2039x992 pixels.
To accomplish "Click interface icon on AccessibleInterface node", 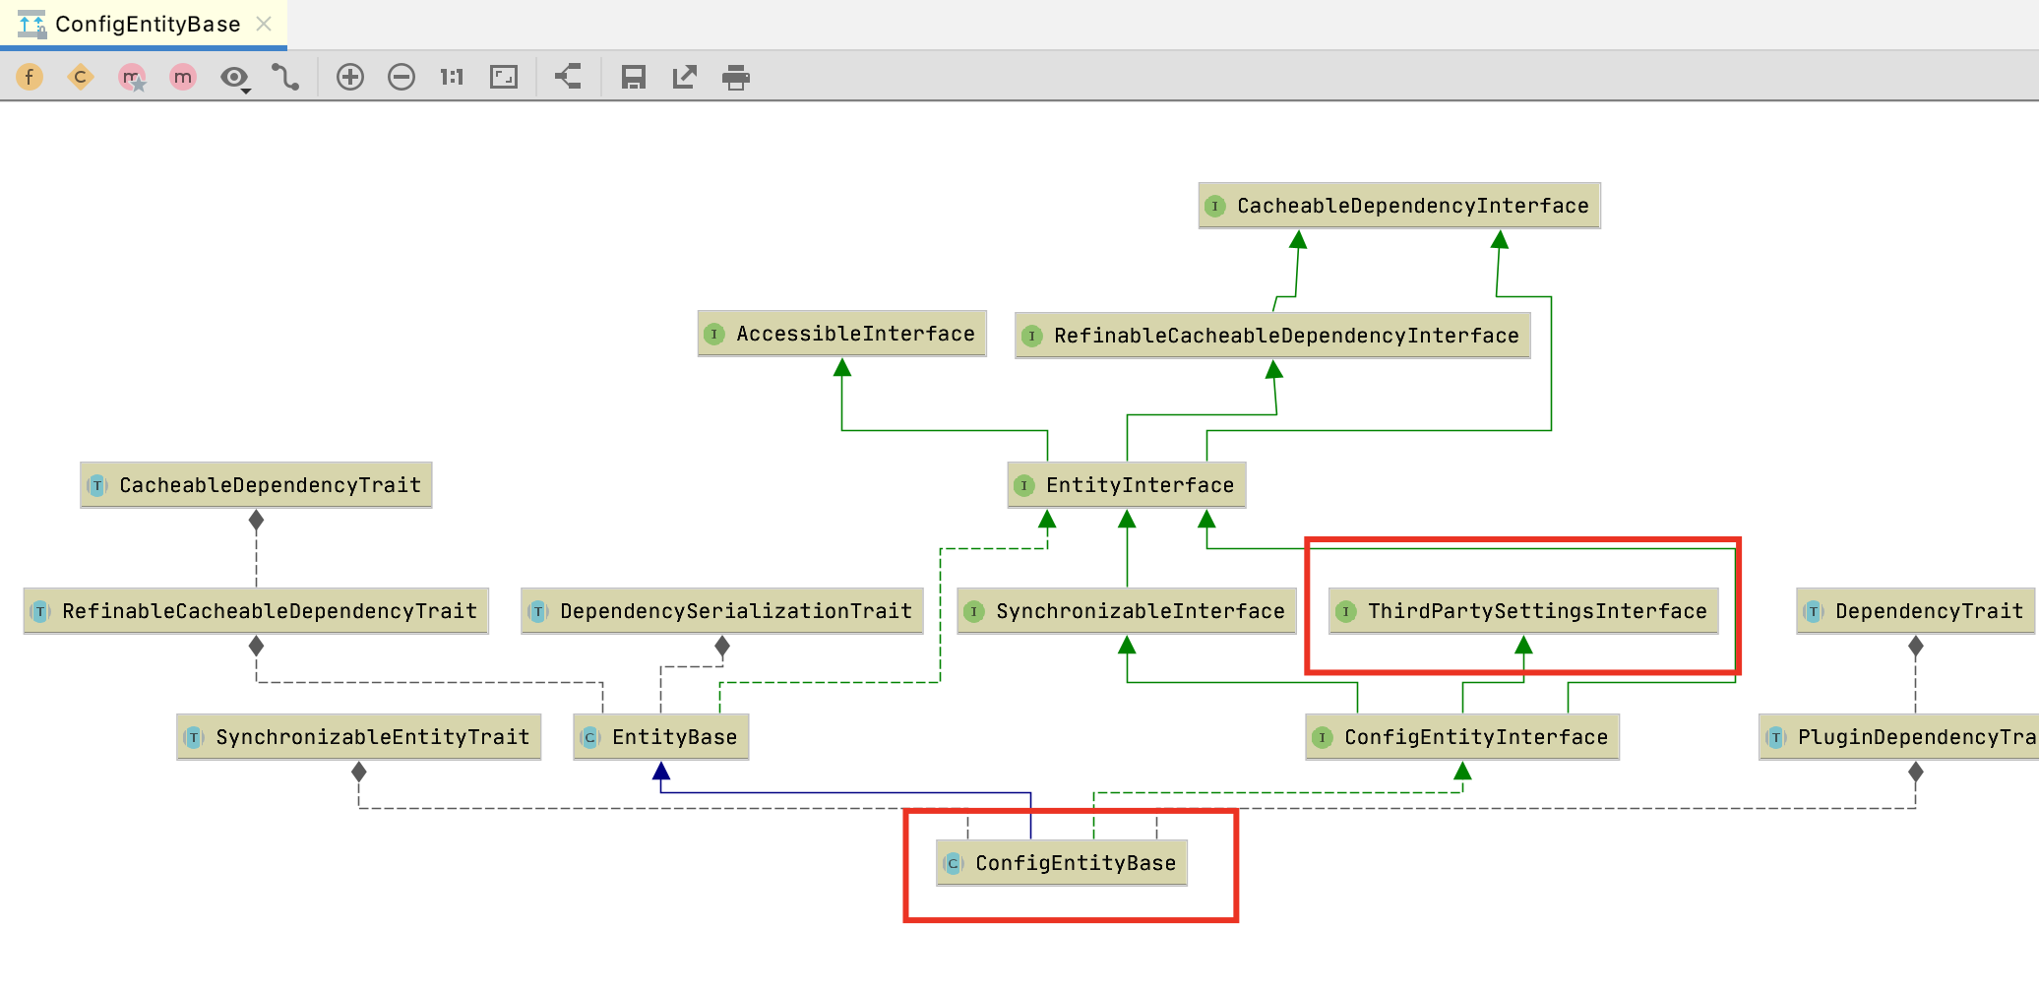I will [714, 335].
